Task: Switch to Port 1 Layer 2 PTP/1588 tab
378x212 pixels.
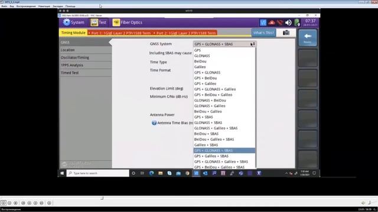Action: tap(119, 33)
